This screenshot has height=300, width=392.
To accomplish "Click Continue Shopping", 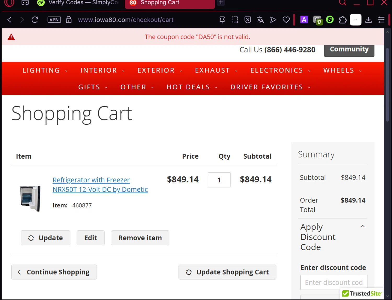I will coord(54,272).
